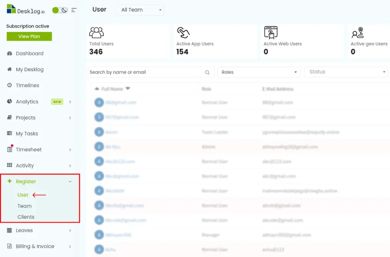This screenshot has height=257, width=390.
Task: Click the Activity grid icon
Action: [10, 165]
